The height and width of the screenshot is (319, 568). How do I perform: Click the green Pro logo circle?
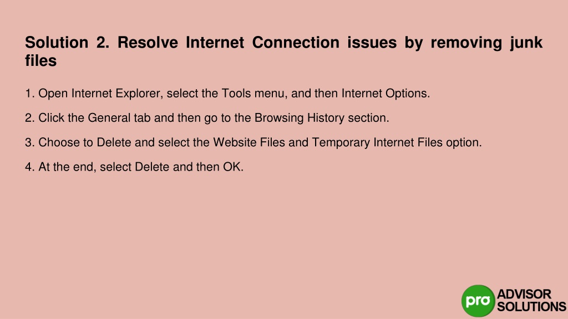[478, 301]
